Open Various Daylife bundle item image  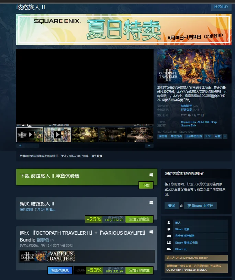(61, 256)
